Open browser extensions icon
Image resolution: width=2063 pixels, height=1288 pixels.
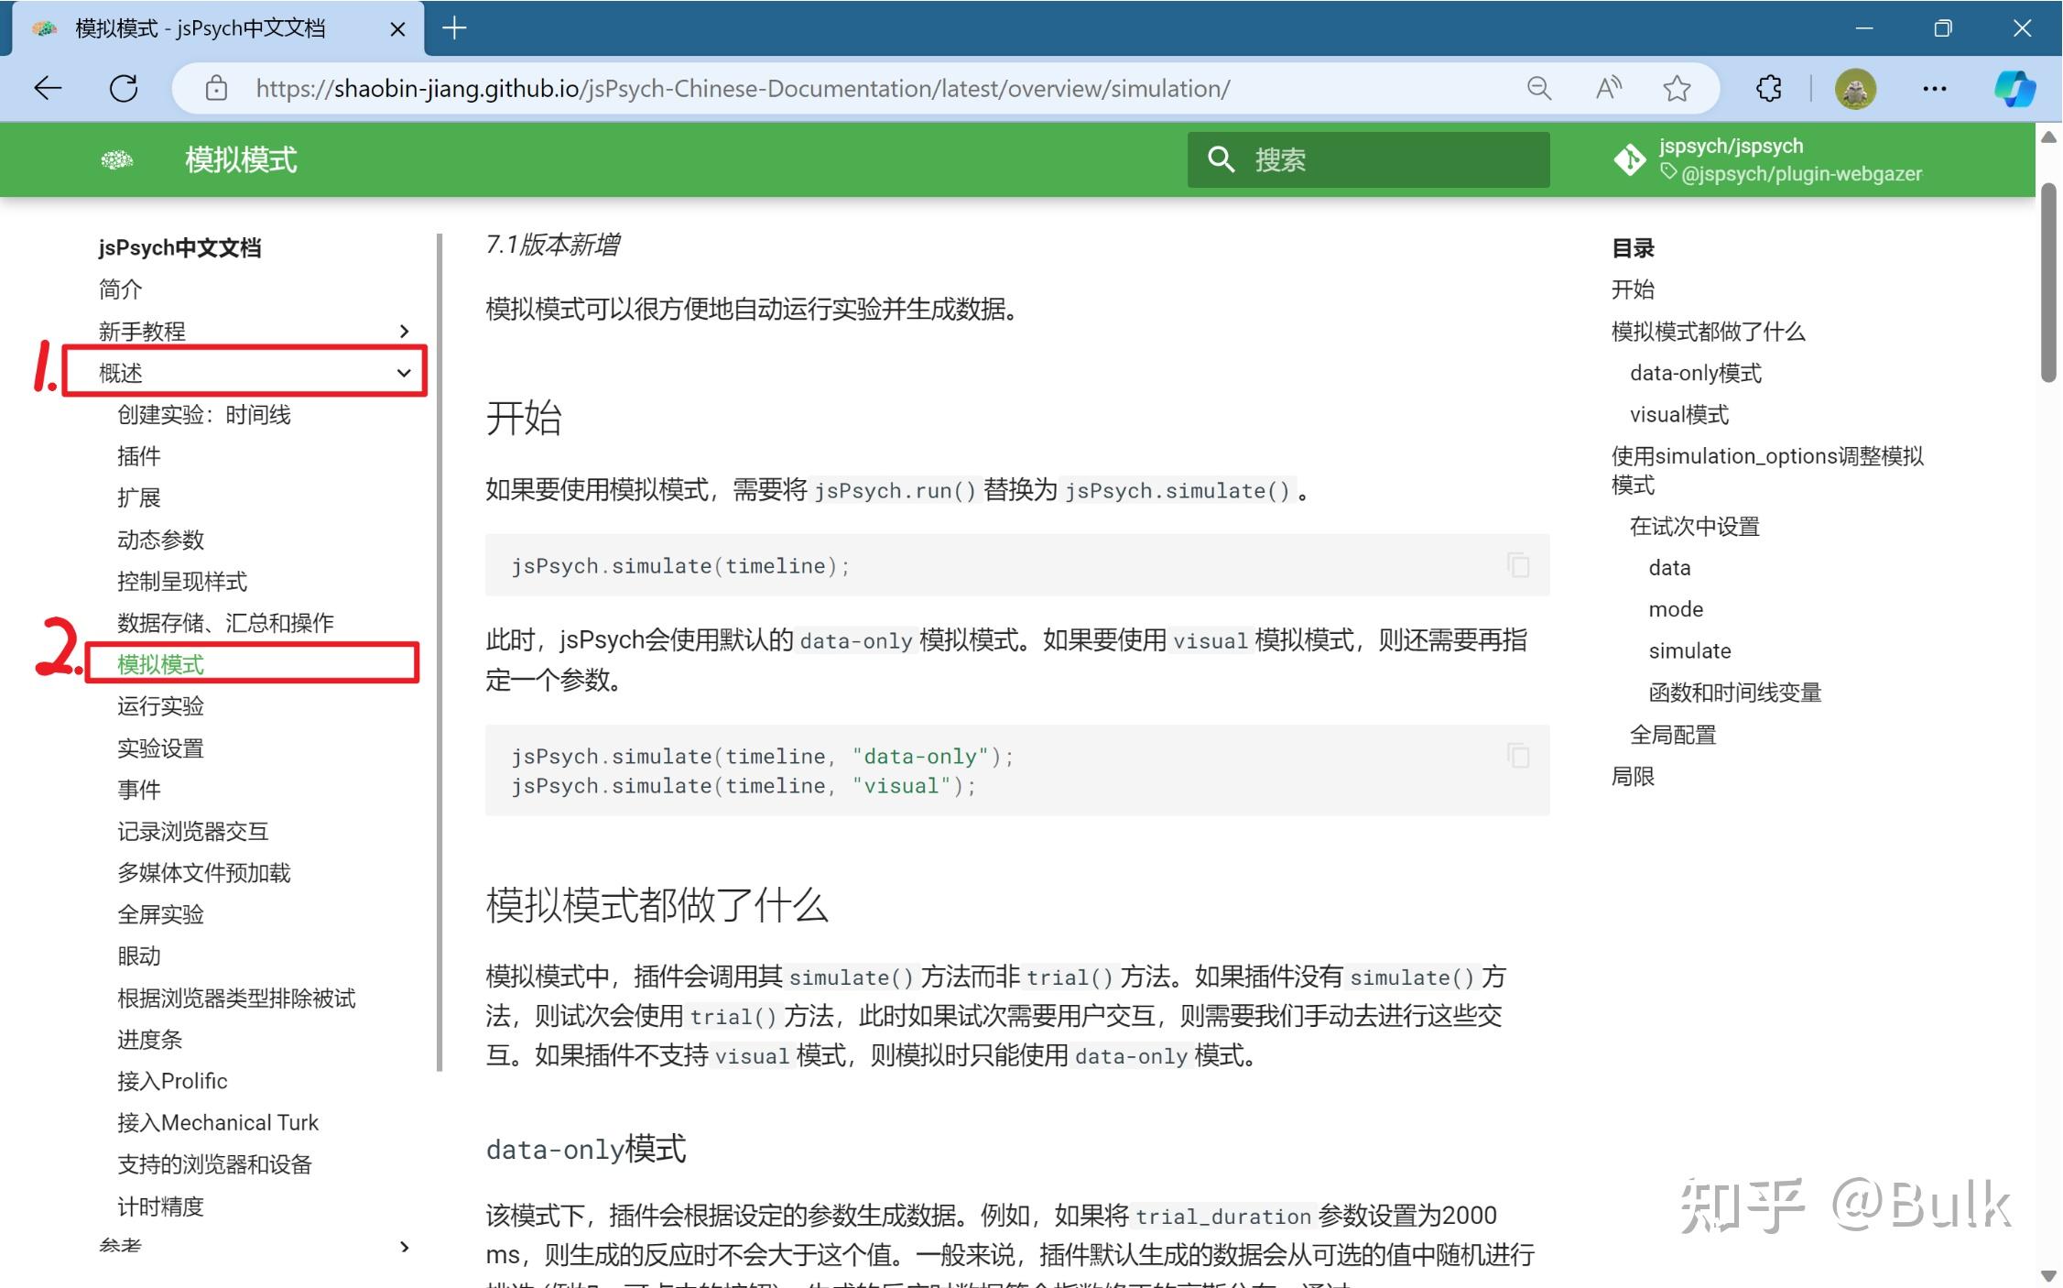[1768, 88]
